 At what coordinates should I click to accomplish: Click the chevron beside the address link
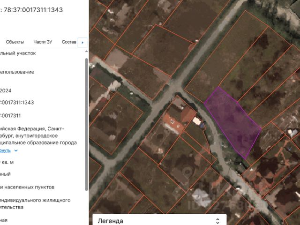16,150
